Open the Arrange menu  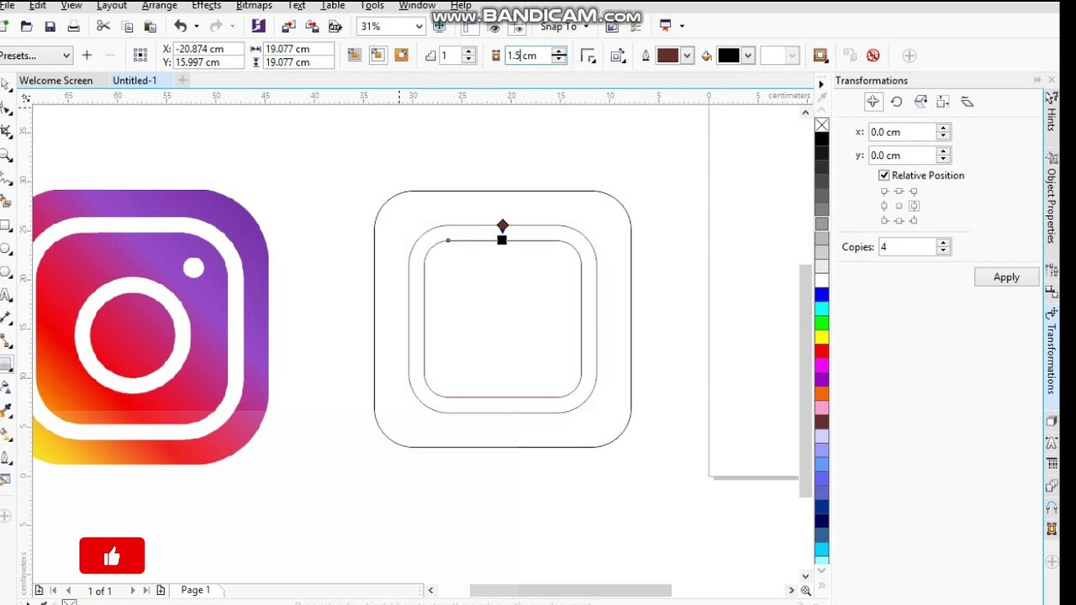click(160, 5)
